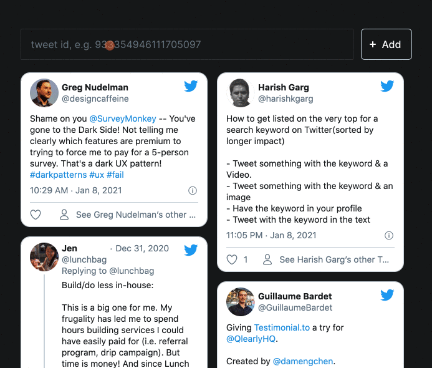Click the Twitter bird on Guillaume Bardet's tweet
The width and height of the screenshot is (432, 368).
[x=387, y=295]
